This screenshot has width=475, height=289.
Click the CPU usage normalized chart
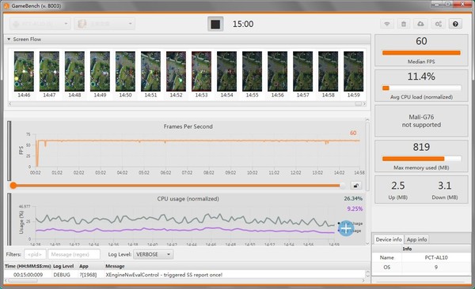[x=188, y=220]
